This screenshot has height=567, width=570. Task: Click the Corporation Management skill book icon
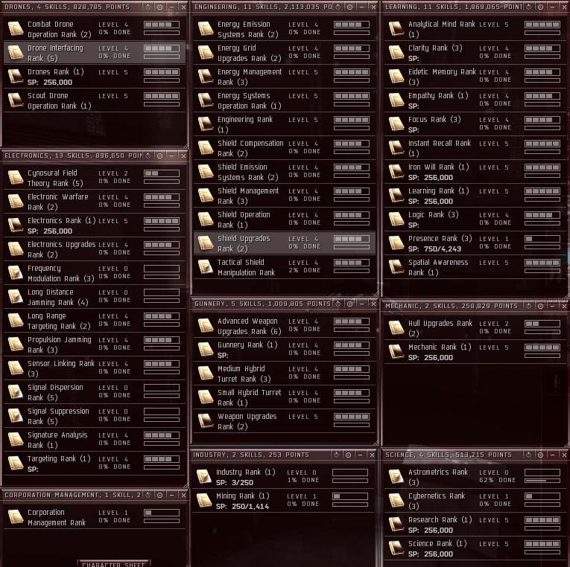point(15,517)
